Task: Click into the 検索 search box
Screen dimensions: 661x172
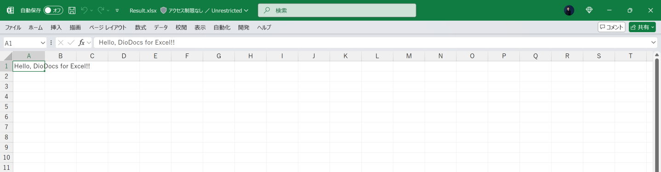Action: [337, 10]
